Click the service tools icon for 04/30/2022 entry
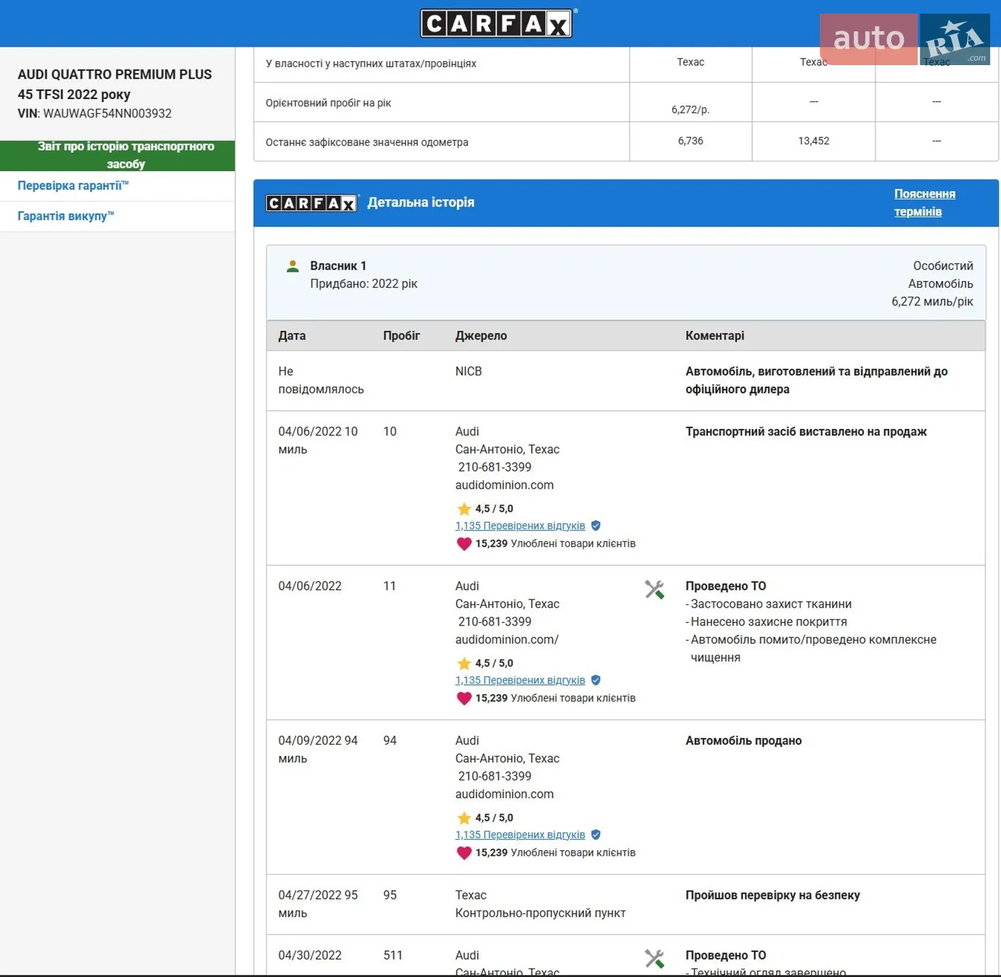 pyautogui.click(x=654, y=958)
